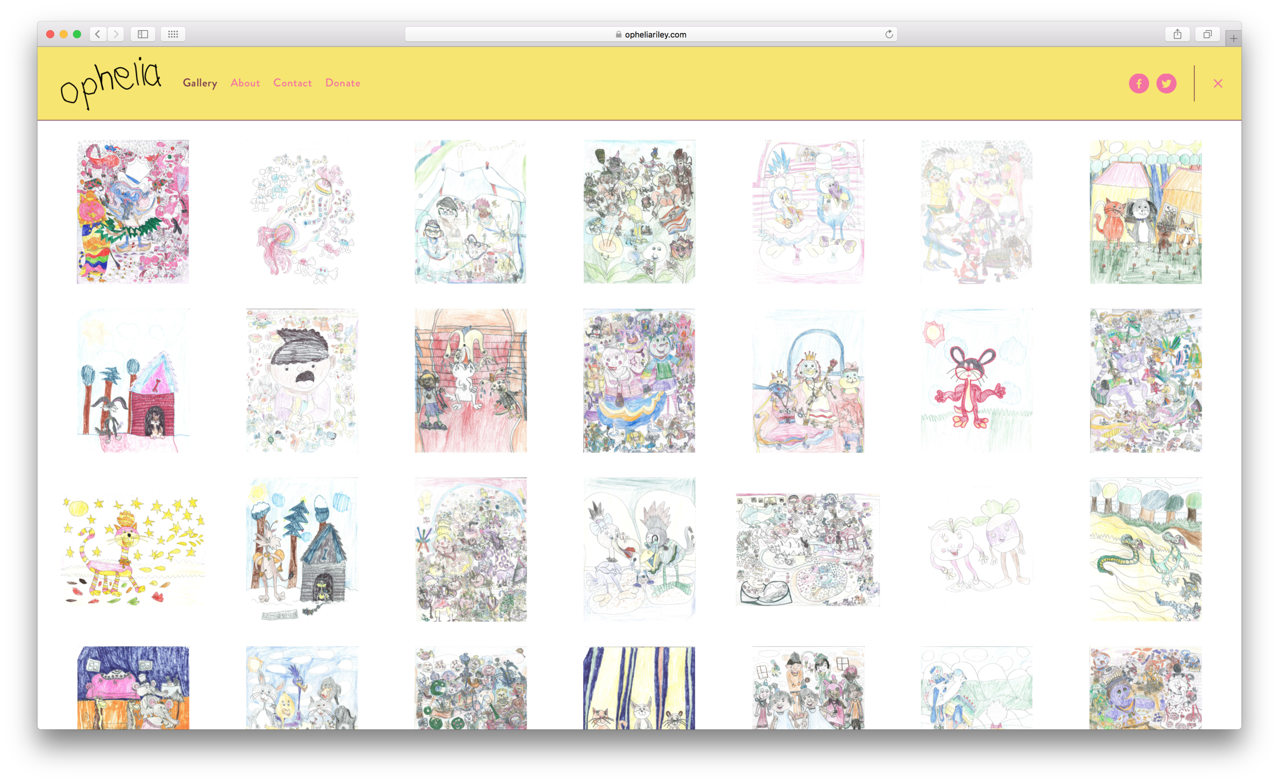
Task: Open the striped cat with yellow stars drawing
Action: 133,550
